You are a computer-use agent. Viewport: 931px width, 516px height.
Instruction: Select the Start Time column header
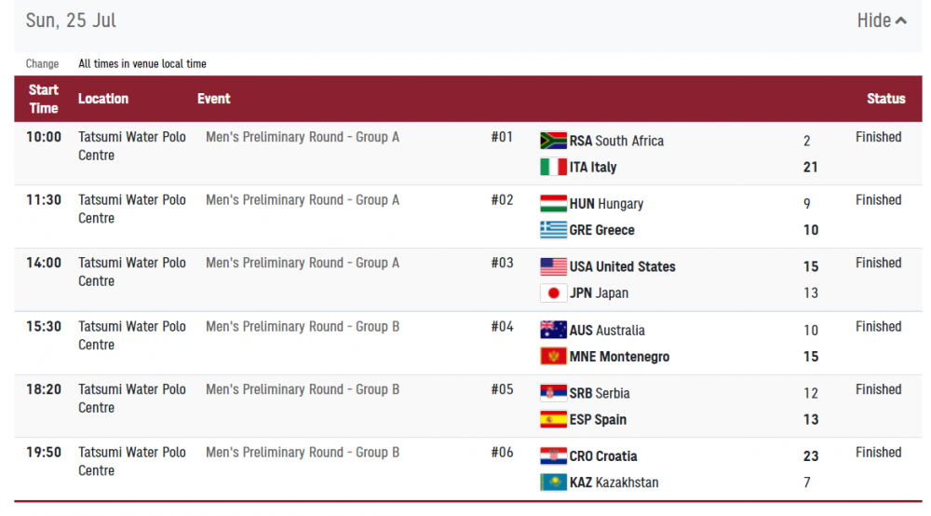click(44, 99)
